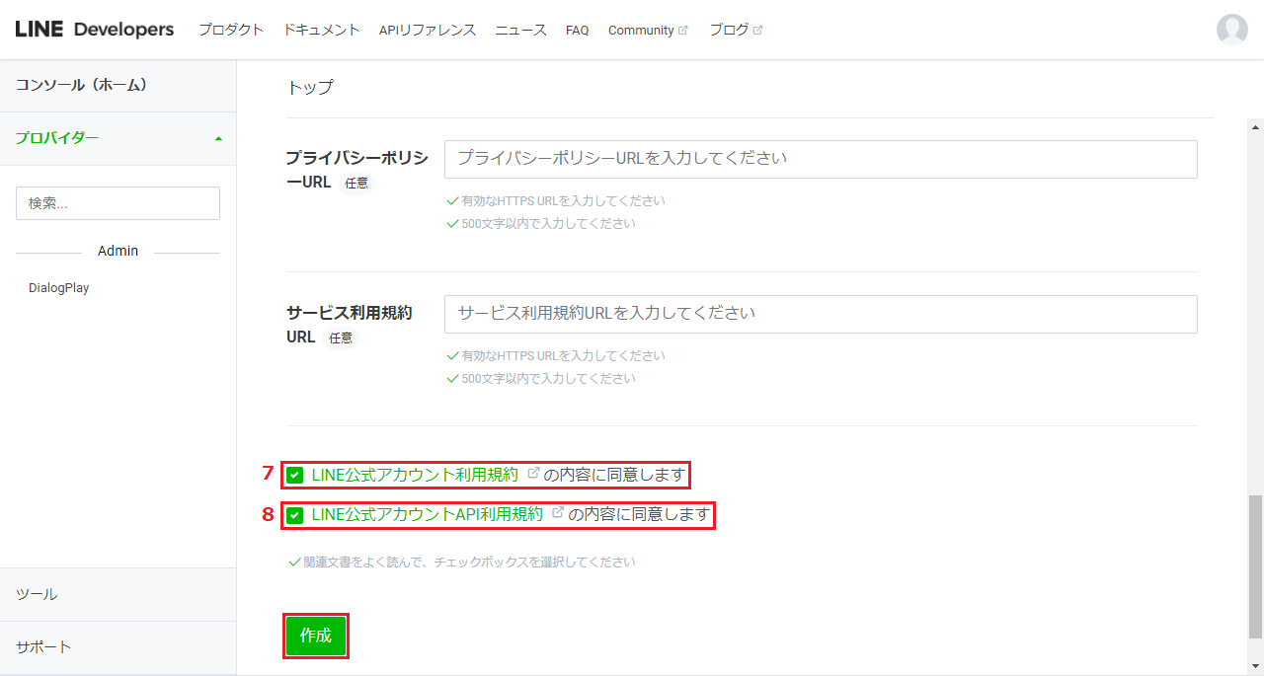Open ニュース menu item
This screenshot has width=1264, height=676.
coord(520,30)
